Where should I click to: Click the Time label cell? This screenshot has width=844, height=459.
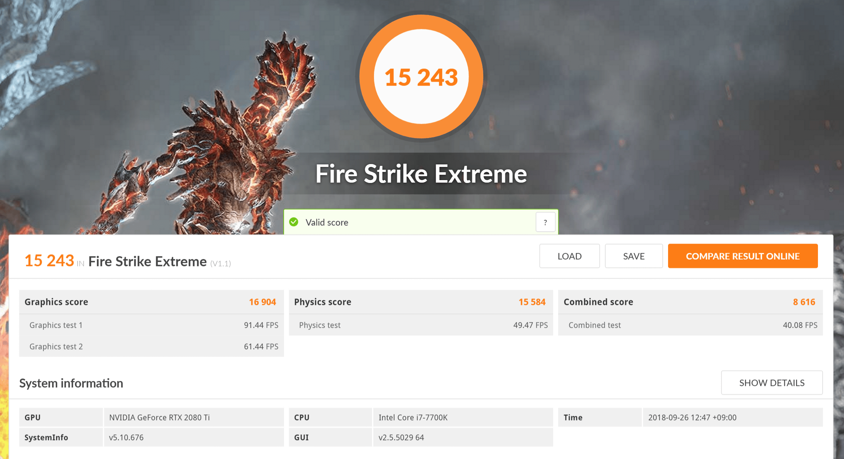600,417
